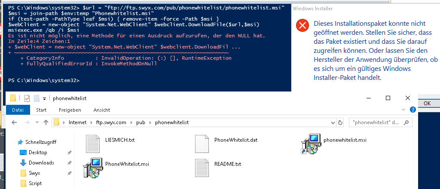Click the Explorer help question mark icon
The height and width of the screenshot is (189, 440).
coord(413,110)
